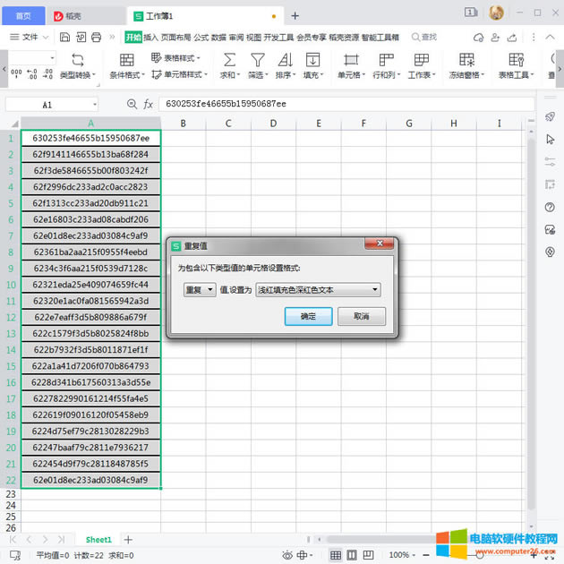Click the Sum (求和) icon in ribbon
Viewport: 564px width, 564px height.
click(229, 60)
